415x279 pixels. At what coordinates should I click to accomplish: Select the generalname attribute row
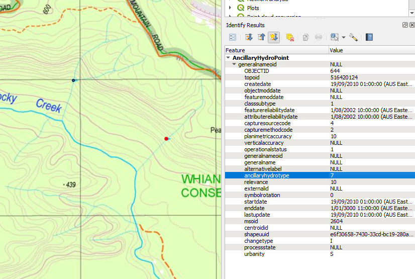point(320,162)
